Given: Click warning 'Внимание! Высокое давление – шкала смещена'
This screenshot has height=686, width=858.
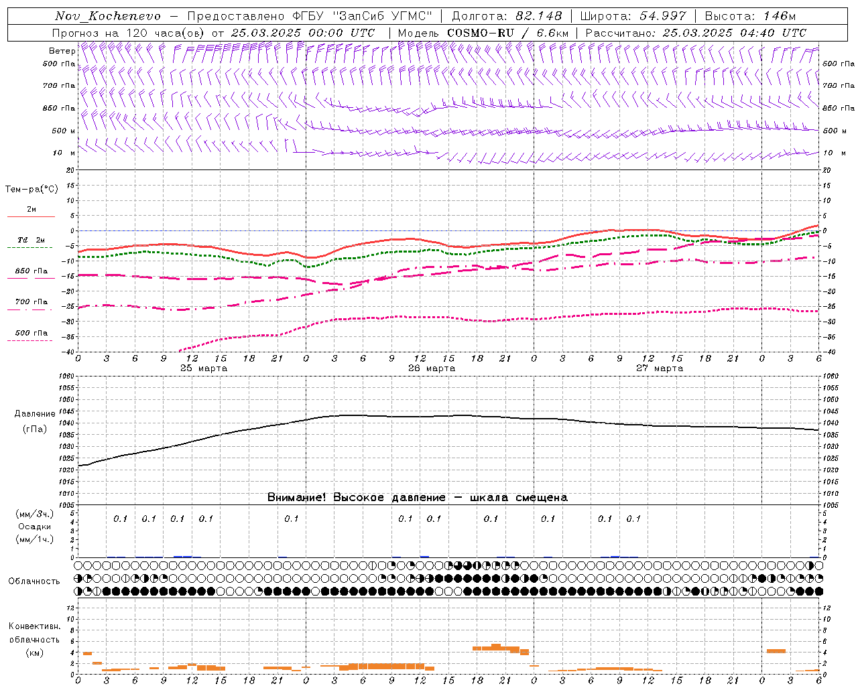Looking at the screenshot, I should (x=418, y=498).
